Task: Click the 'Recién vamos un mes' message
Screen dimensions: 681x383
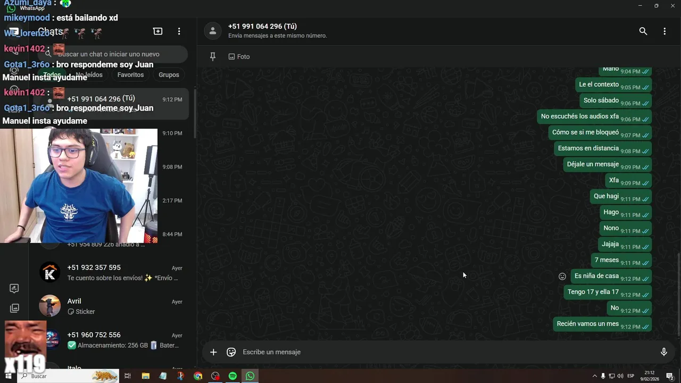Action: coord(602,324)
